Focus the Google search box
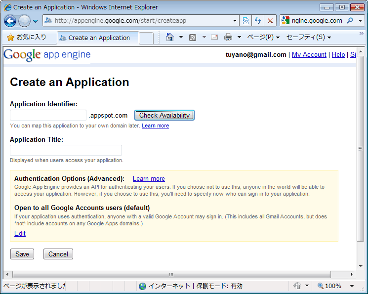The width and height of the screenshot is (368, 294). click(317, 21)
